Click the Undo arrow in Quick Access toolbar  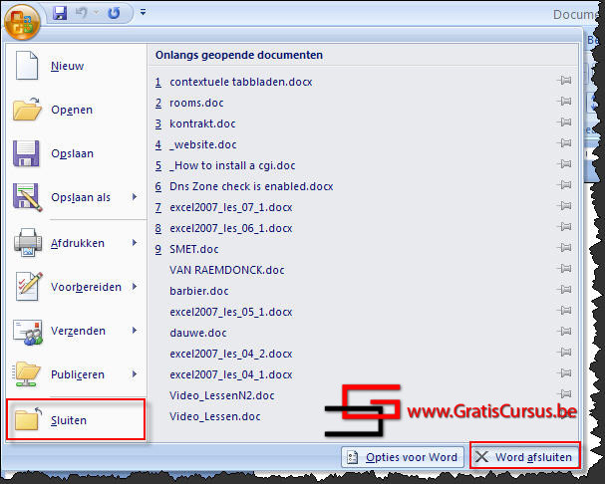coord(81,13)
